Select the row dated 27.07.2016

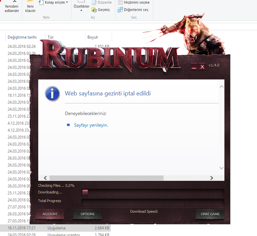(x=19, y=207)
